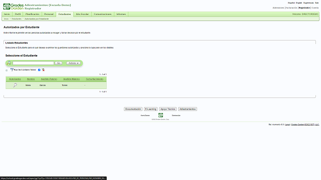Sort by the Fecha Nacimiento column header
The height and width of the screenshot is (180, 321).
click(x=95, y=79)
